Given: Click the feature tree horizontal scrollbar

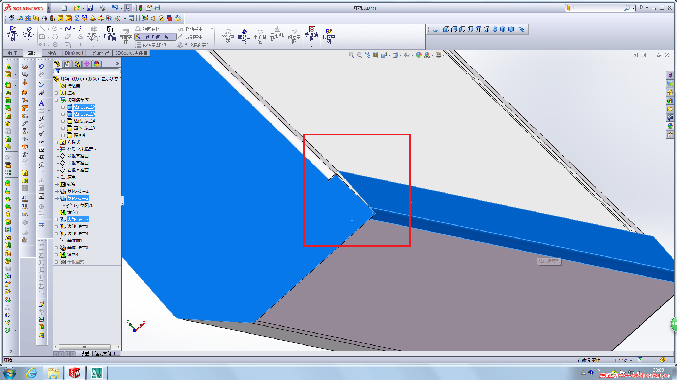Looking at the screenshot, I should tap(85, 347).
